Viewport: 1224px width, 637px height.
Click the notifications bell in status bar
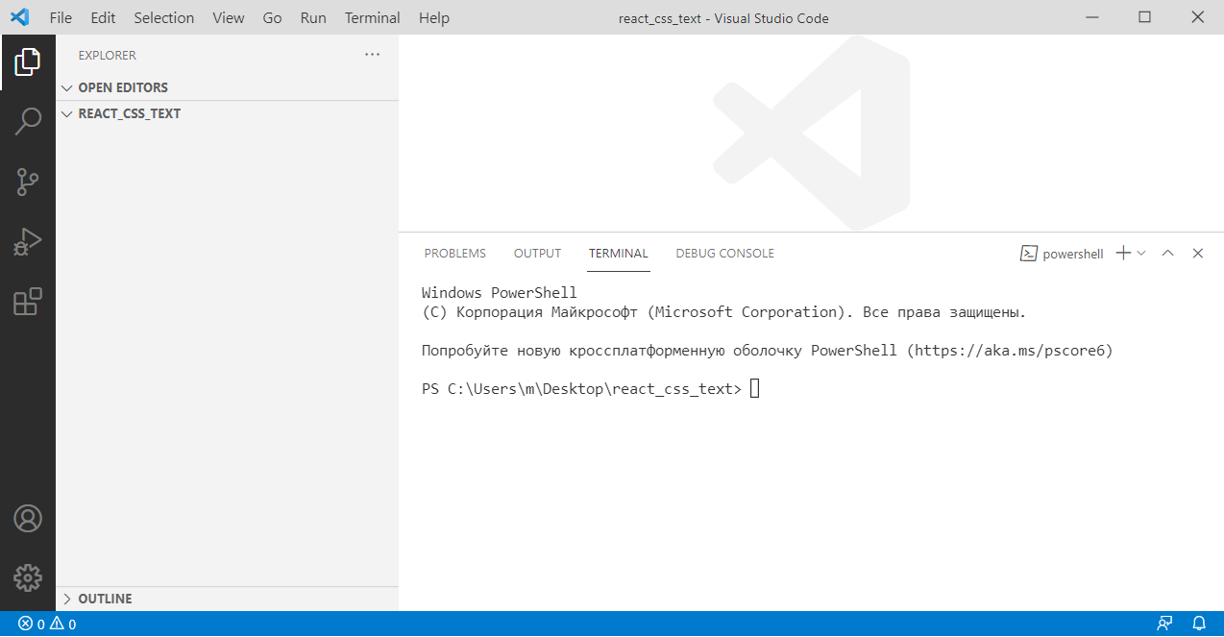1199,624
